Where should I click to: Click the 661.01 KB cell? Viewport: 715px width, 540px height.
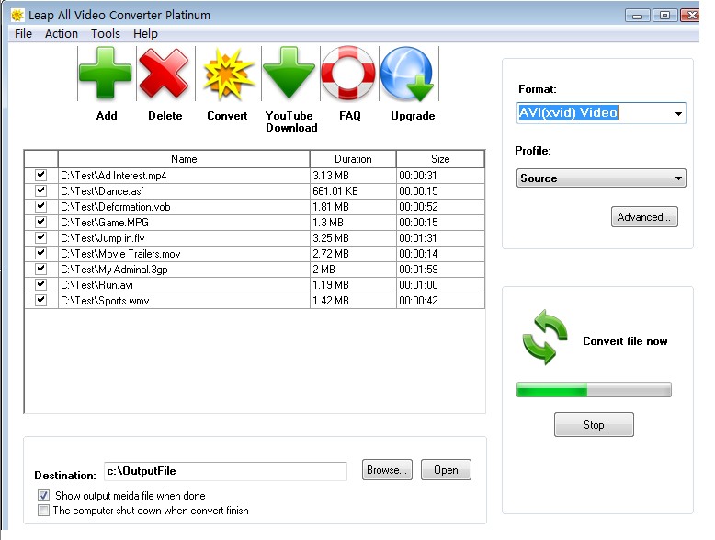pos(353,190)
